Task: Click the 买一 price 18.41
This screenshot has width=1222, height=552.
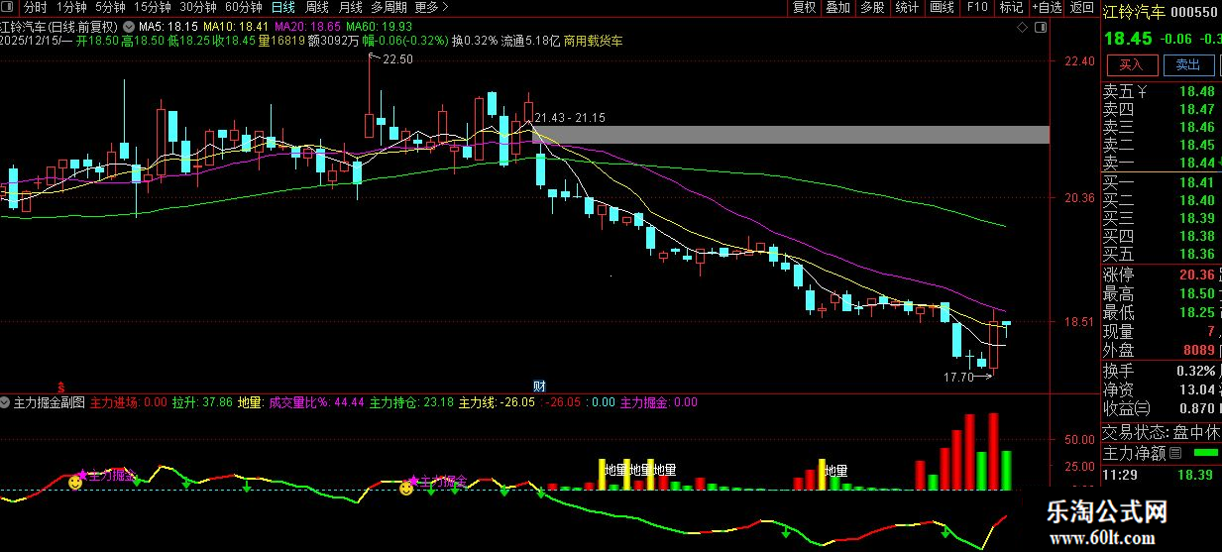Action: [x=1196, y=182]
